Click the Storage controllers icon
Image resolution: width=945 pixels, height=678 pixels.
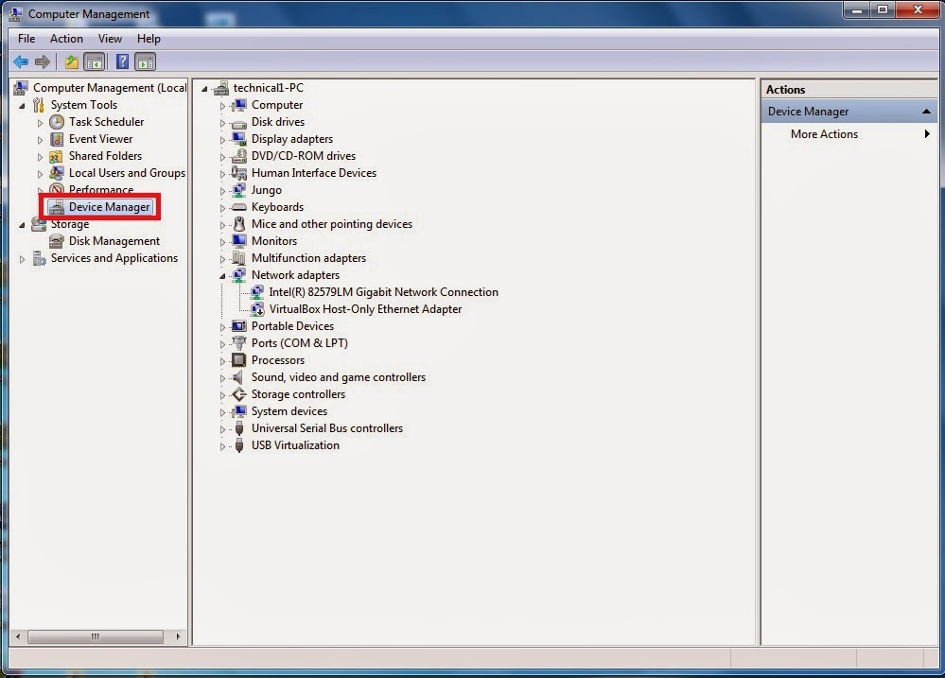(239, 394)
